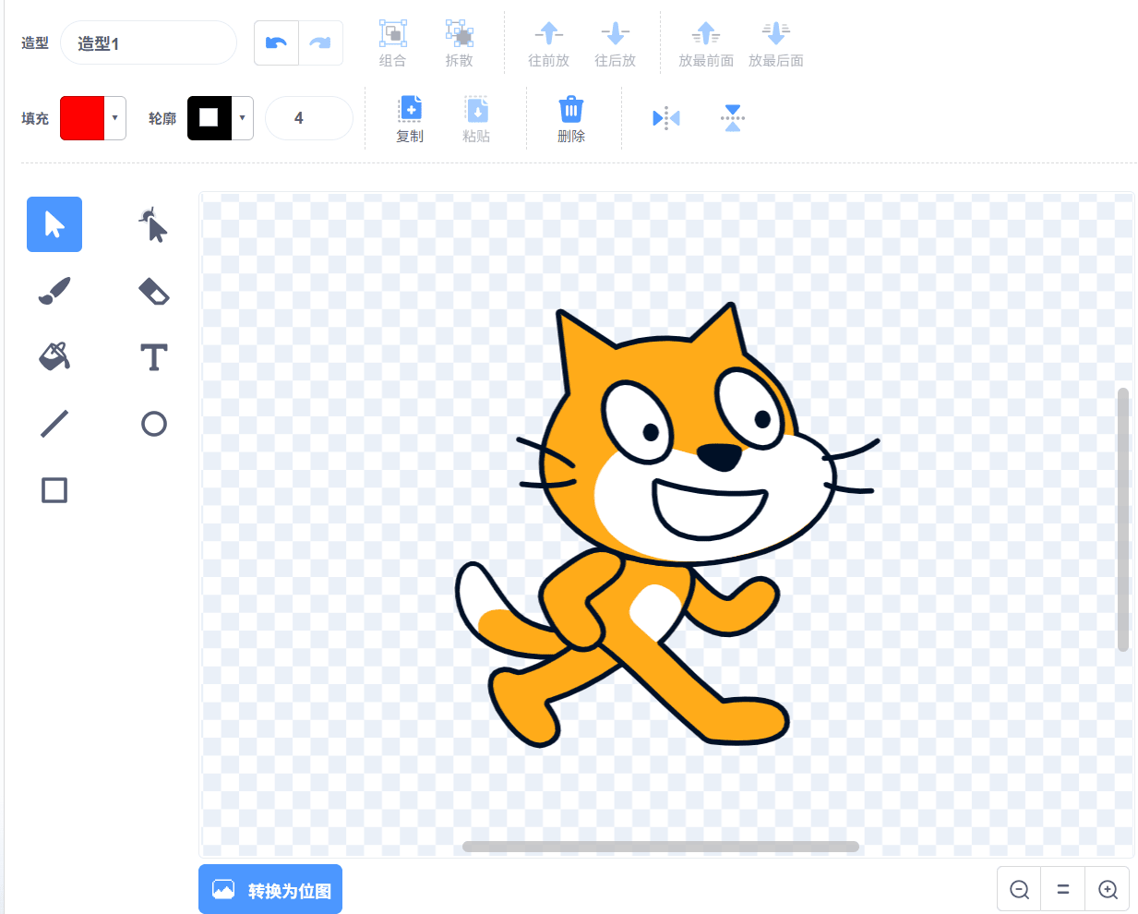
Task: Click the costume name field 造型1
Action: pos(149,43)
